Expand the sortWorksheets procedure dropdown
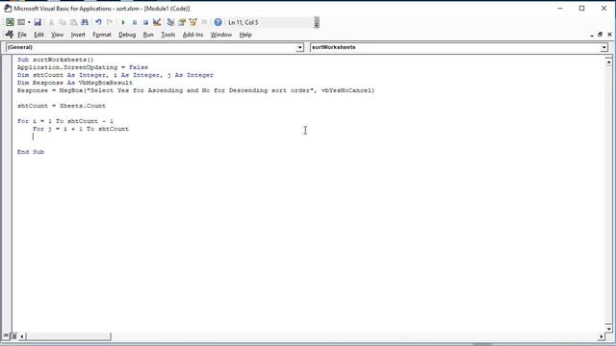 603,47
